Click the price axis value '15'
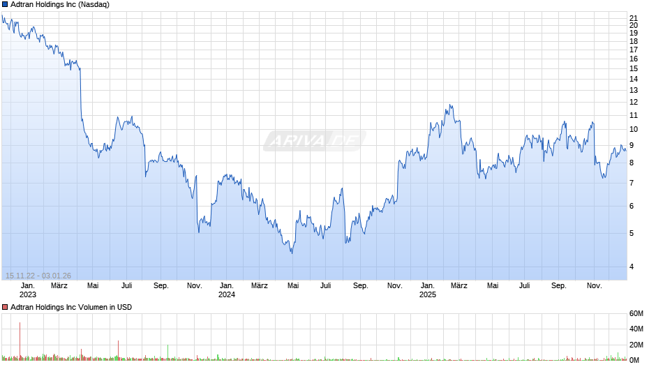The height and width of the screenshot is (367, 656). click(634, 68)
